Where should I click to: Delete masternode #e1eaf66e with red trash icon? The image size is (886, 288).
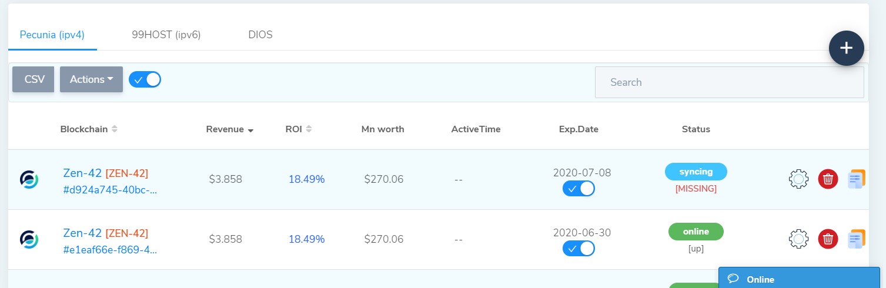[828, 239]
